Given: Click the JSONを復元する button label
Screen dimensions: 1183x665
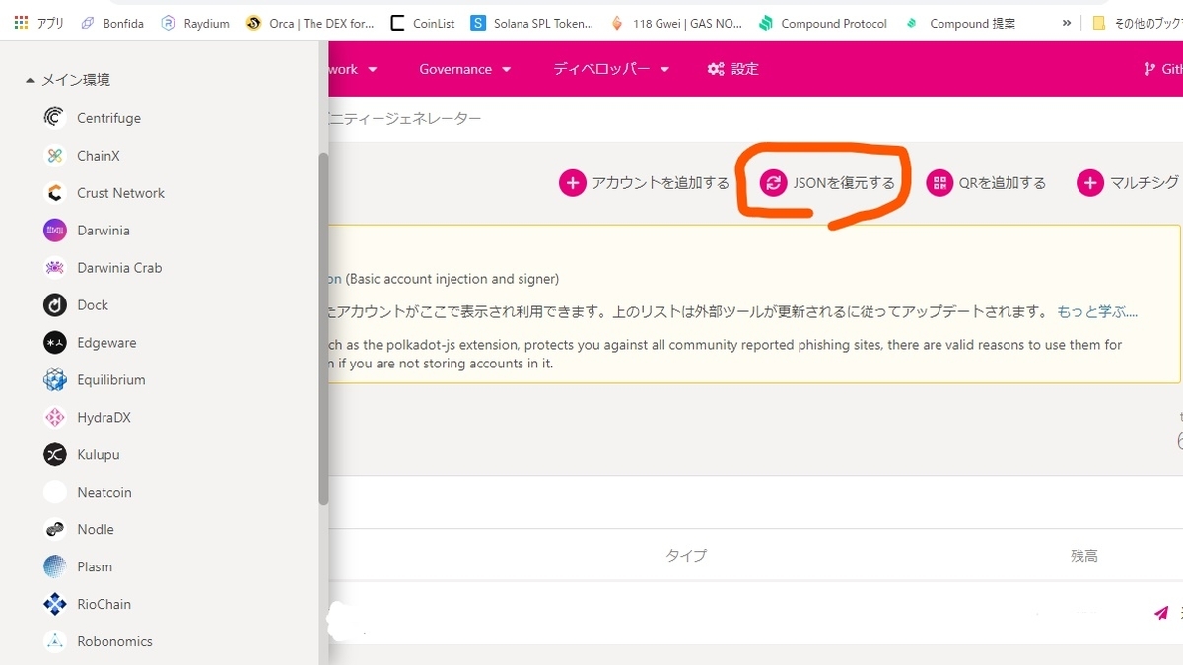Looking at the screenshot, I should point(844,183).
